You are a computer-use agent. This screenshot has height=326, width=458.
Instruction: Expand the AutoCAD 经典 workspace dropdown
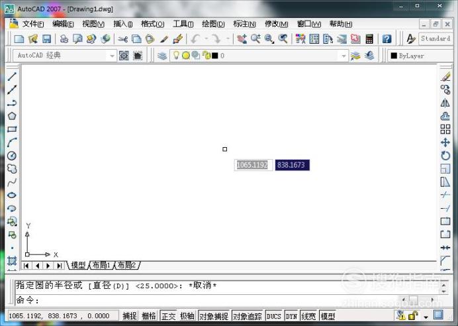click(112, 56)
